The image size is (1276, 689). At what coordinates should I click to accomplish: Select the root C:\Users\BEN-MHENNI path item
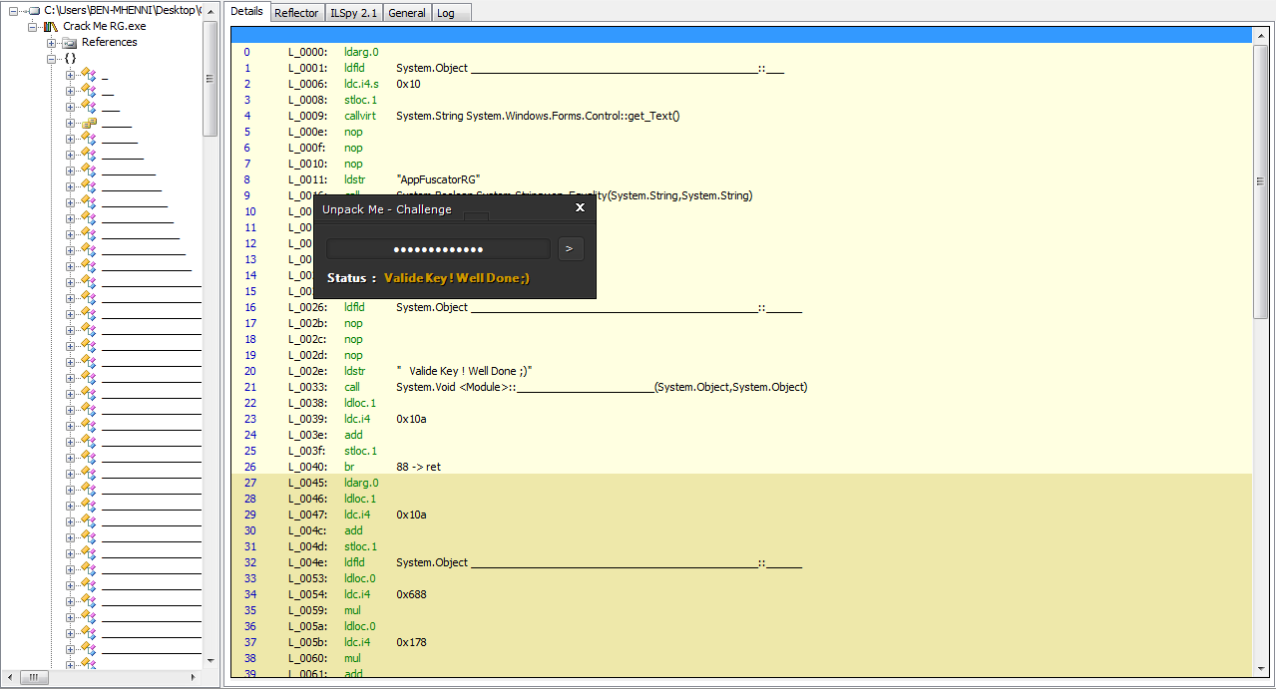123,10
